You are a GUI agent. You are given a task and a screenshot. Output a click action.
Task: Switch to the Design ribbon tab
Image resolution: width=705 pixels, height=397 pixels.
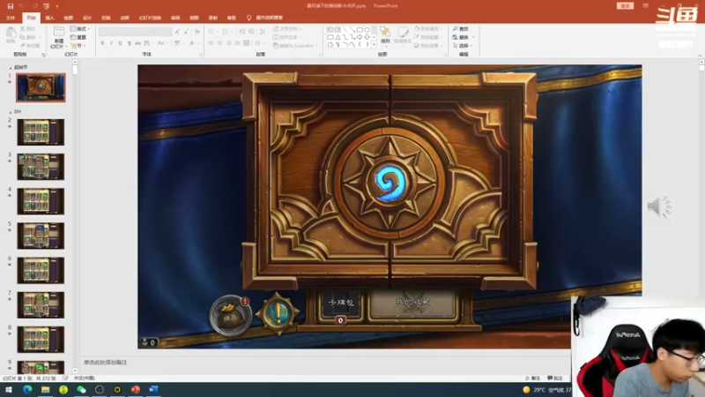[x=87, y=18]
